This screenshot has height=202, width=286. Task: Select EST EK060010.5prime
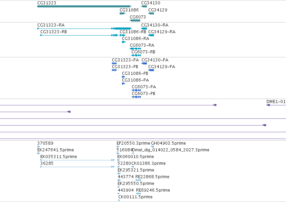(119, 160)
